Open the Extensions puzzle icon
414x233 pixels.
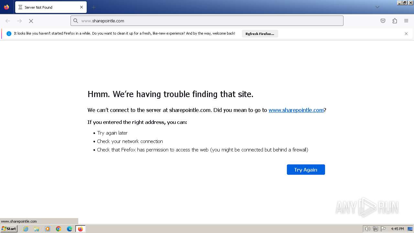point(395,21)
